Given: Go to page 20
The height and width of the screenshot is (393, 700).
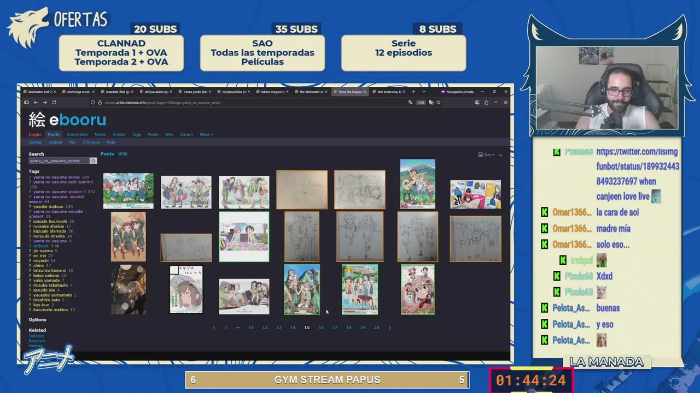Looking at the screenshot, I should [x=376, y=327].
